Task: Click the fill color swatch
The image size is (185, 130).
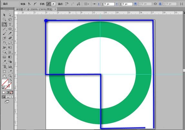Action: click(x=5, y=82)
